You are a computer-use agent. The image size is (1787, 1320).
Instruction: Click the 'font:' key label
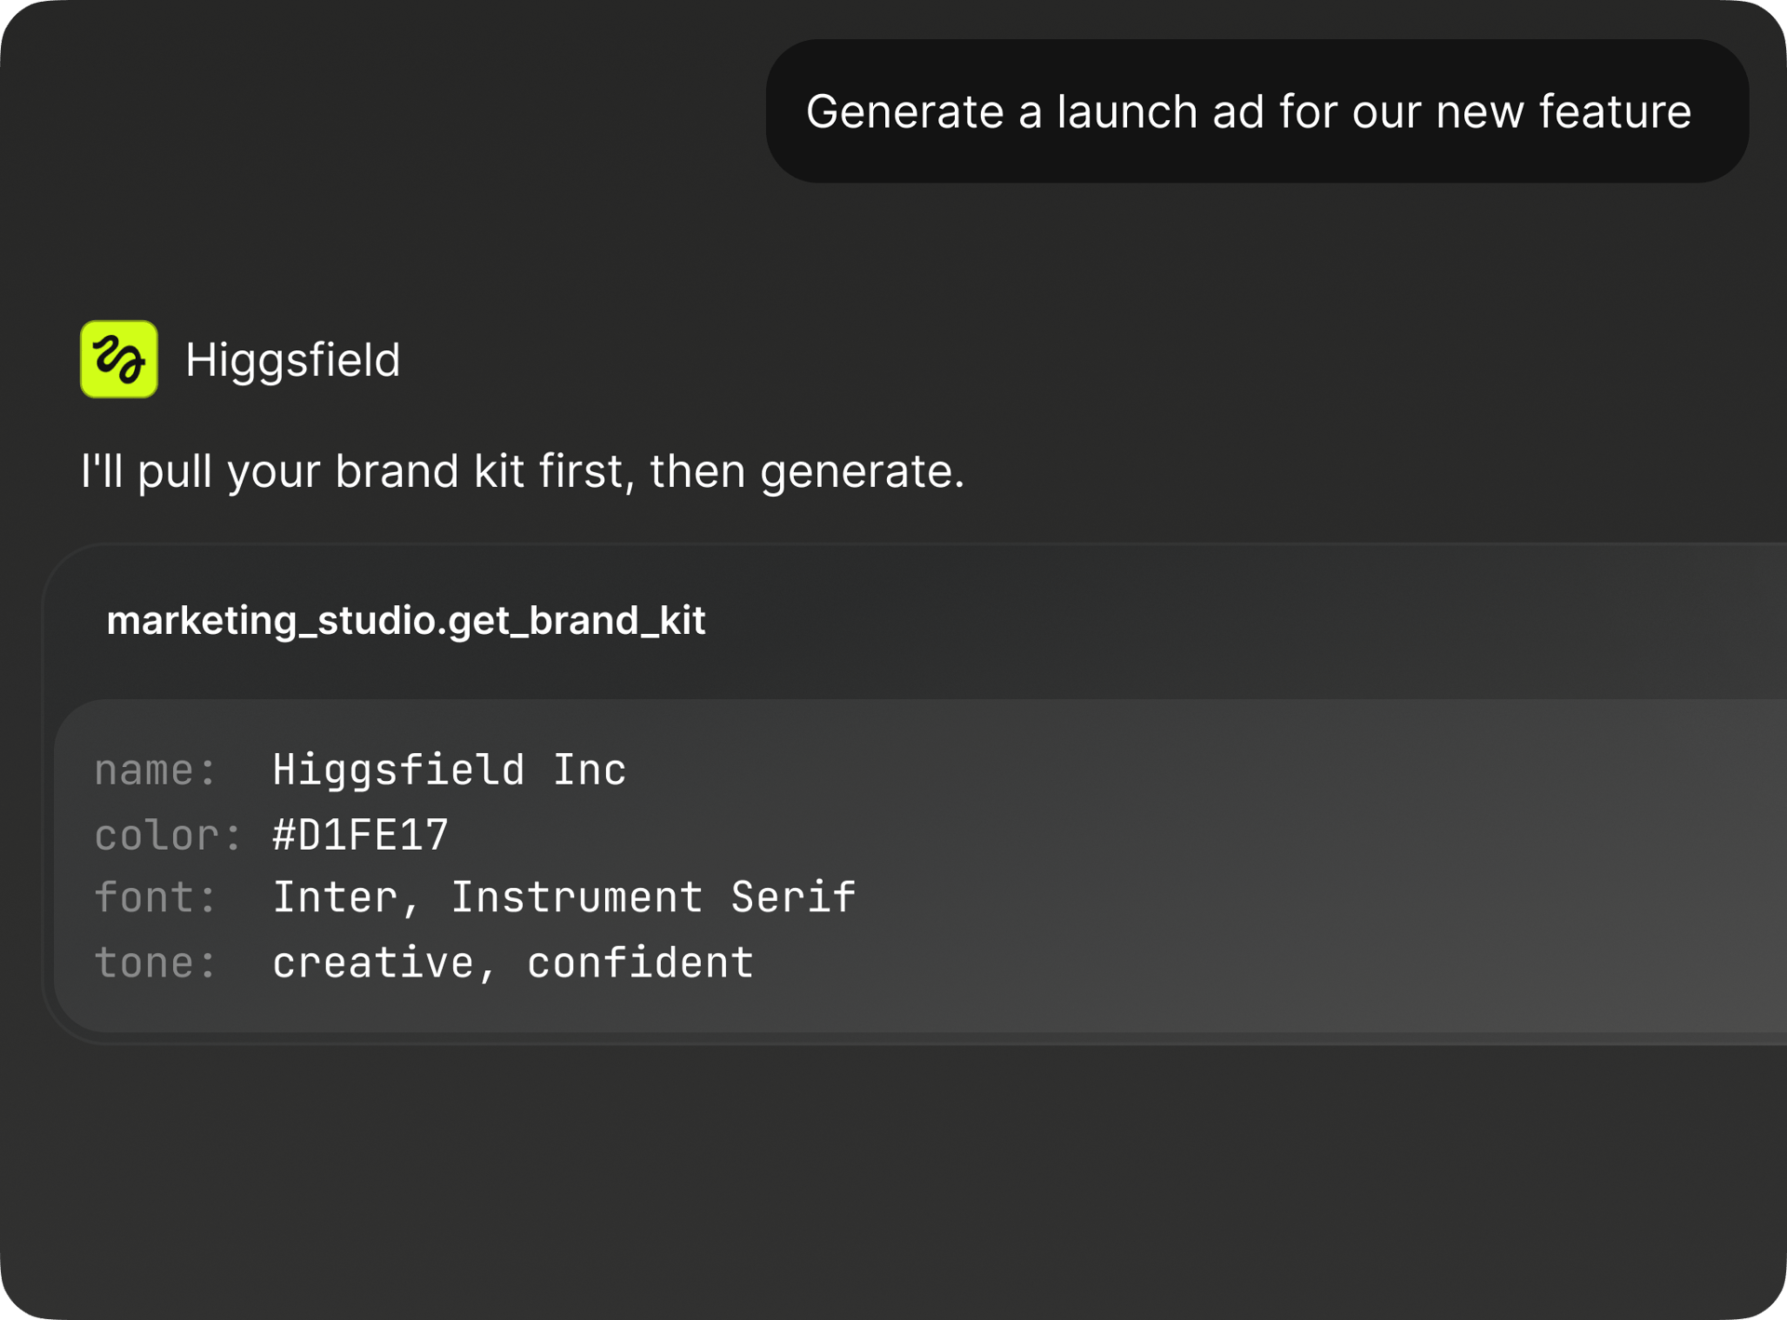click(x=155, y=897)
